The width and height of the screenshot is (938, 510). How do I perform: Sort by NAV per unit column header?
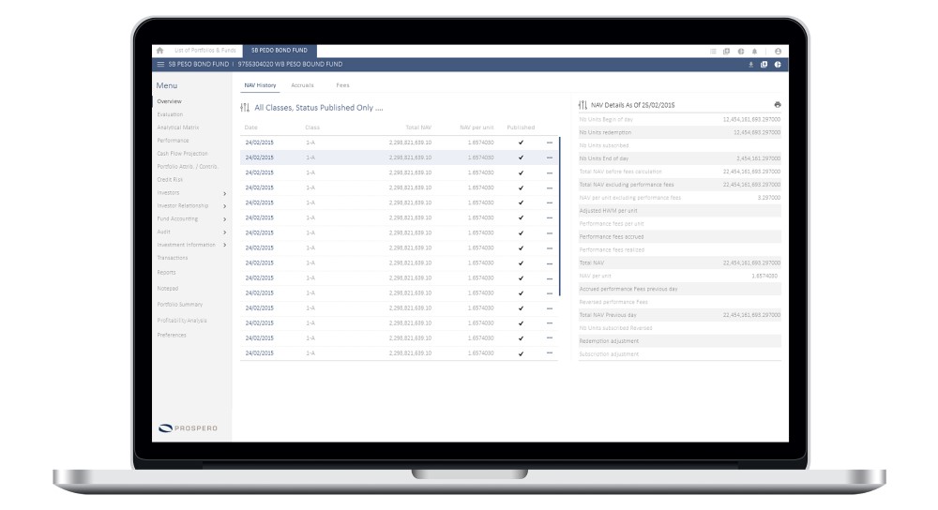477,127
